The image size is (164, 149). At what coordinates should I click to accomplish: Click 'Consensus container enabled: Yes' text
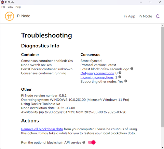pyautogui.click(x=47, y=61)
